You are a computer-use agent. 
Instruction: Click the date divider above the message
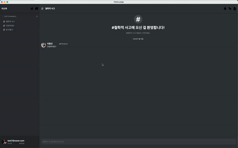coord(138,39)
